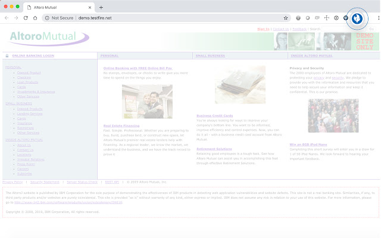Image resolution: width=381 pixels, height=238 pixels.
Task: Open the Subscribe sidebar link
Action: tap(24, 174)
